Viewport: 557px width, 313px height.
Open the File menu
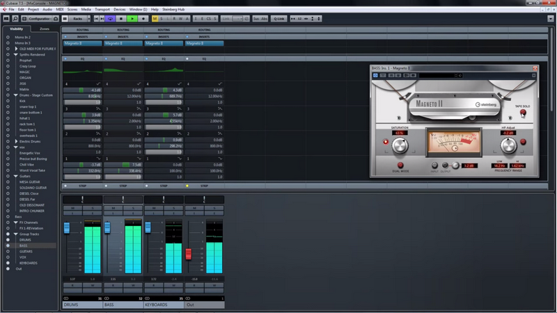pos(11,9)
